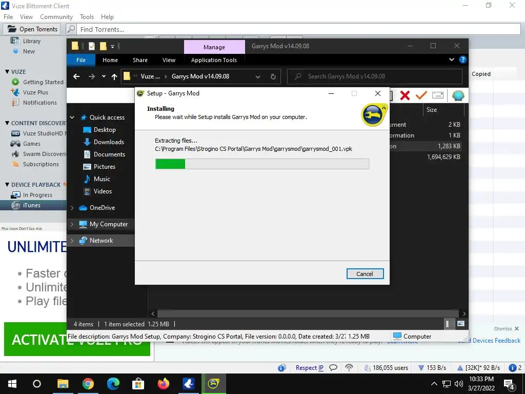Open the View ribbon tab in Explorer

point(169,60)
